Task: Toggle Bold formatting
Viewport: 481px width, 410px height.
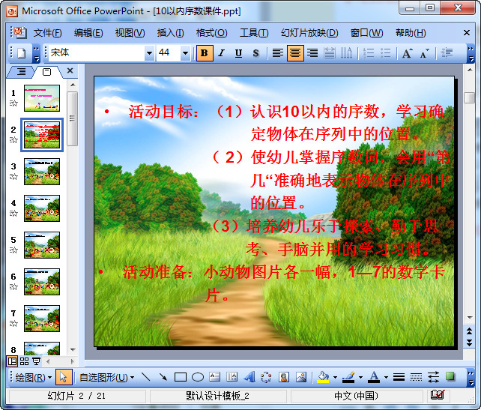Action: [205, 53]
